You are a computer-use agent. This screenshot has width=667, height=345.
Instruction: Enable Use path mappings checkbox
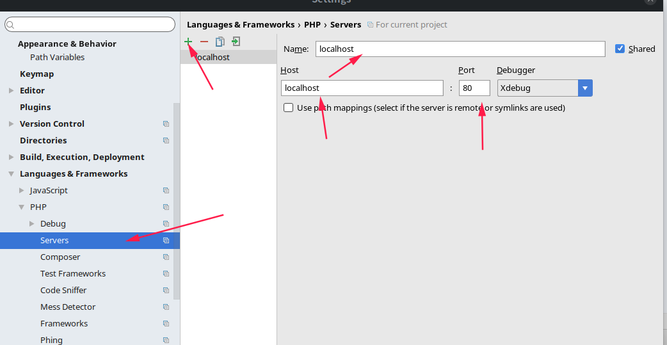click(289, 108)
